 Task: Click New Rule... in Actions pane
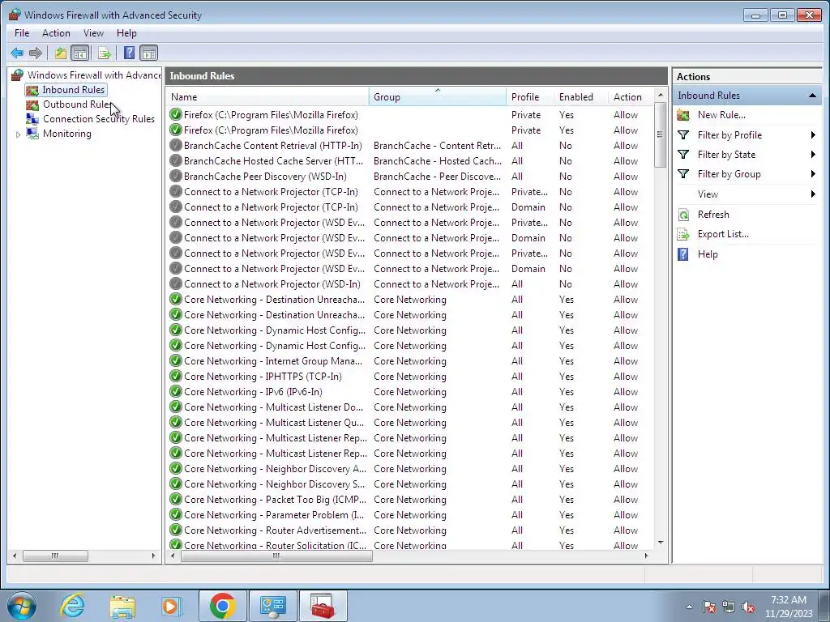pyautogui.click(x=721, y=115)
